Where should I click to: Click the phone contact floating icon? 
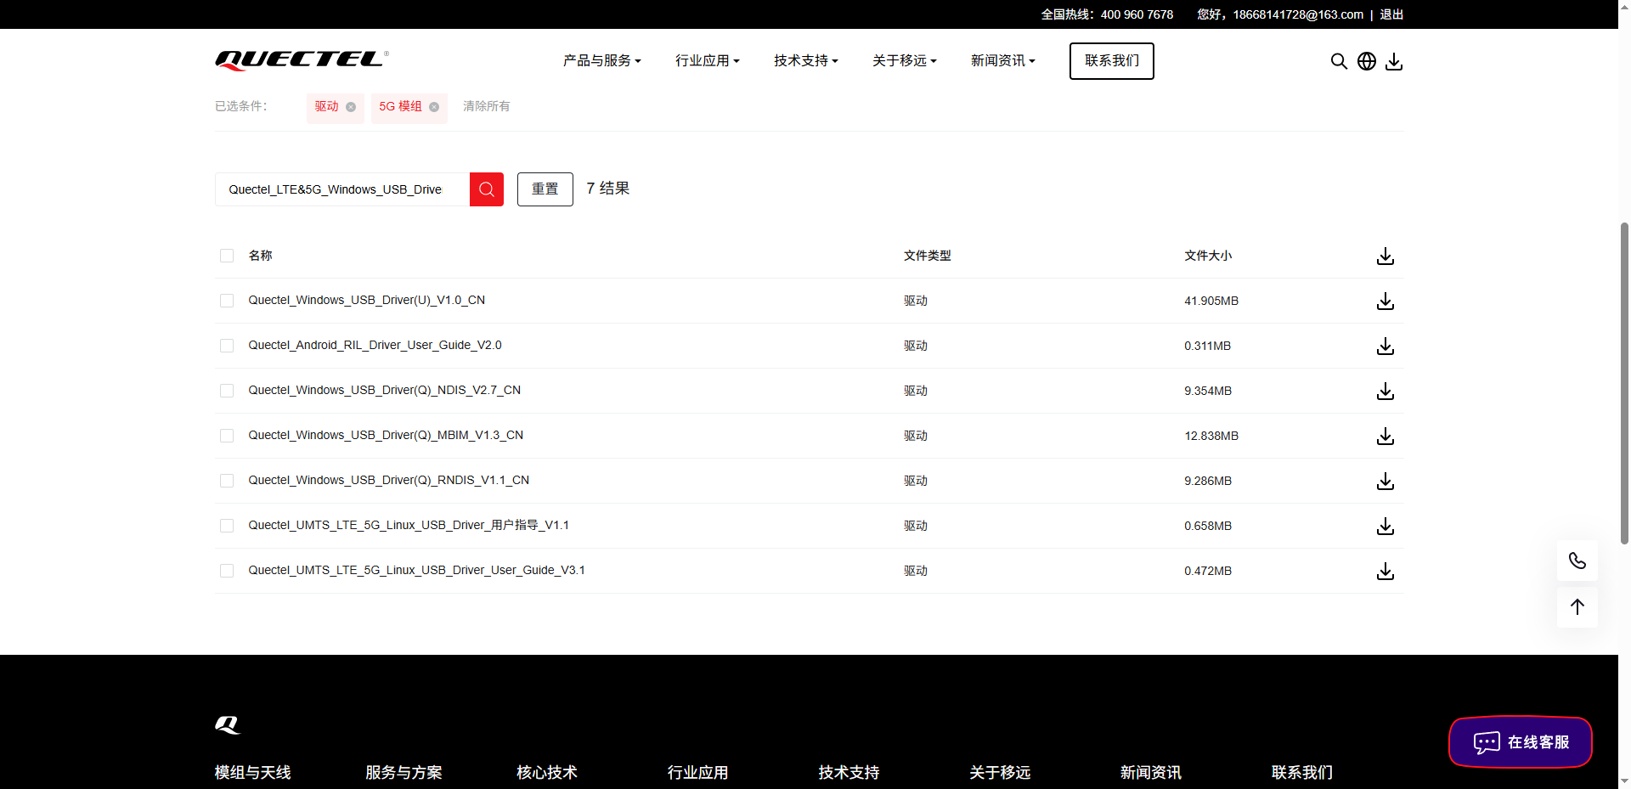click(1577, 561)
